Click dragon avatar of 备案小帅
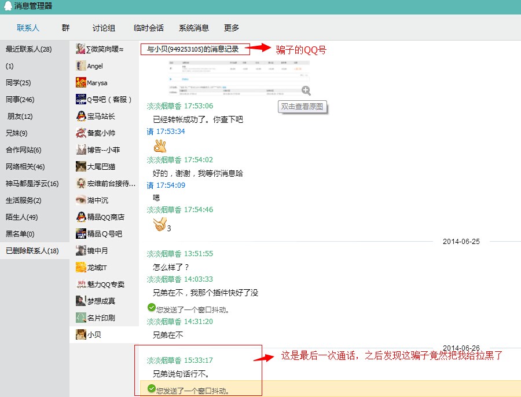This screenshot has width=521, height=397. (80, 133)
